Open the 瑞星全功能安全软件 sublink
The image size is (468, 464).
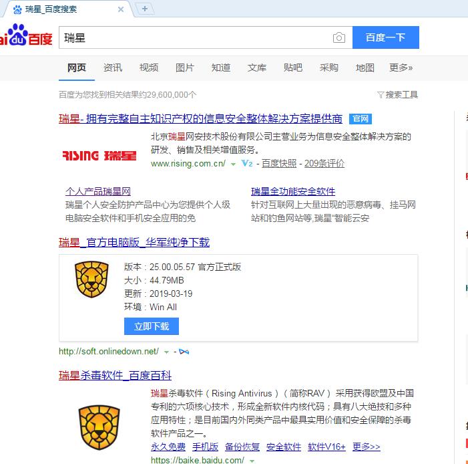point(293,191)
